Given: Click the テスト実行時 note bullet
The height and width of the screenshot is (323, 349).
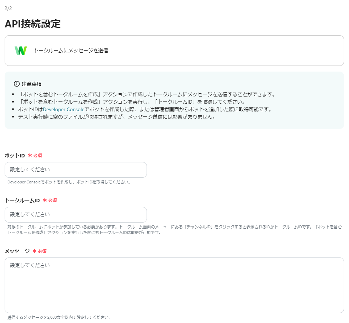Looking at the screenshot, I should pyautogui.click(x=116, y=117).
